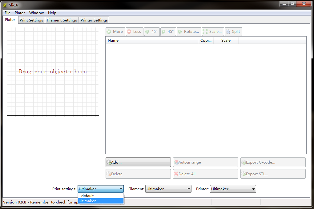Viewport: 314px width, 209px height.
Task: Choose 'Ultimaker' in the open Print settings list
Action: click(x=101, y=201)
